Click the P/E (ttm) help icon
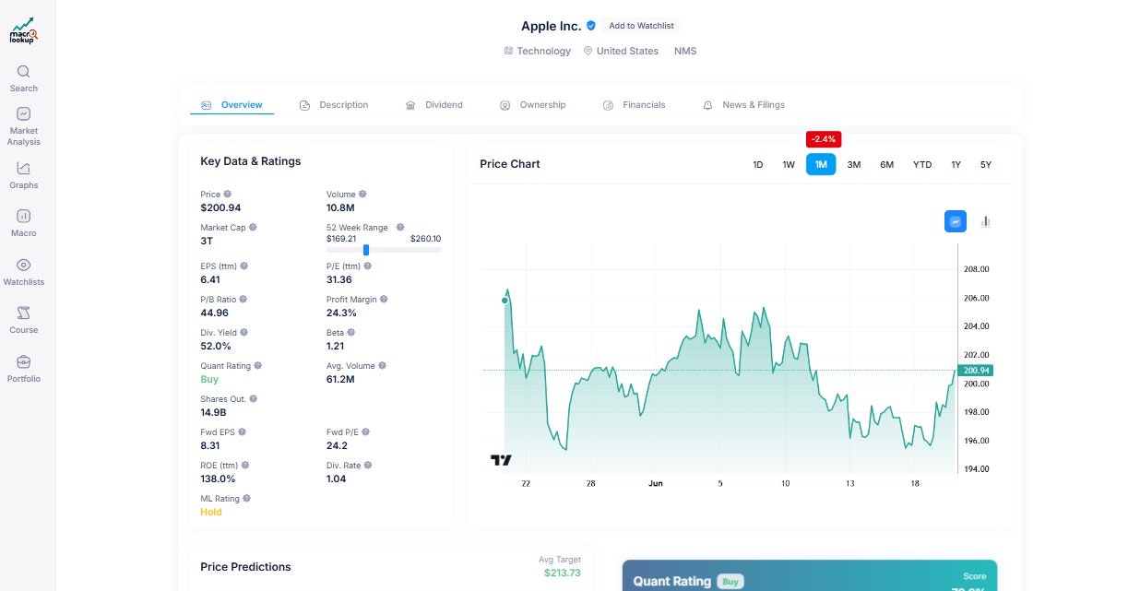This screenshot has height=591, width=1140. click(368, 266)
